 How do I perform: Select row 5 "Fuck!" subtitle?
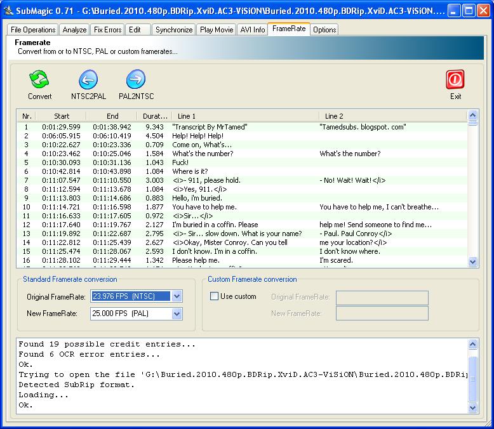[242, 162]
